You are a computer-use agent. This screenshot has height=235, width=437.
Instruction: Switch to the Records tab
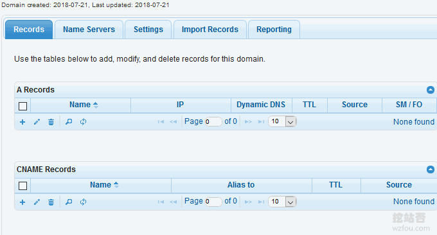coord(29,30)
